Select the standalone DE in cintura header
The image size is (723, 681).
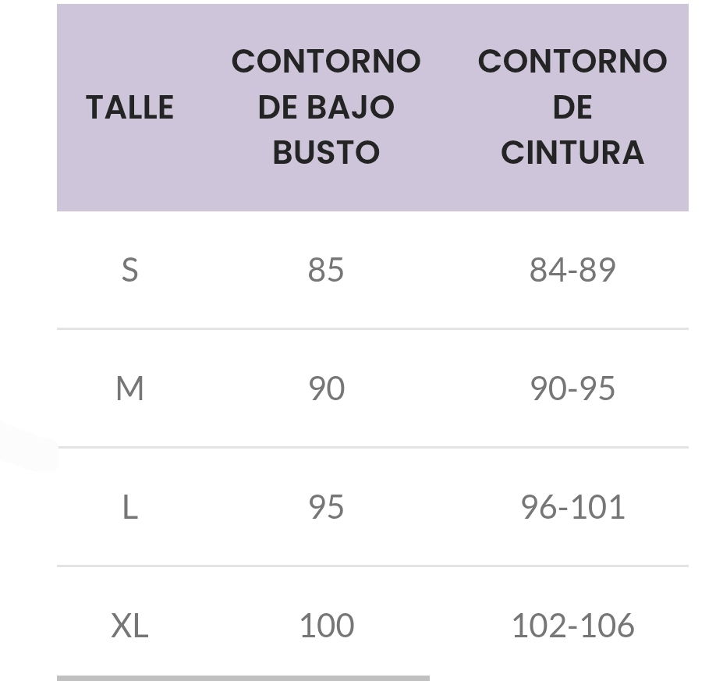572,107
